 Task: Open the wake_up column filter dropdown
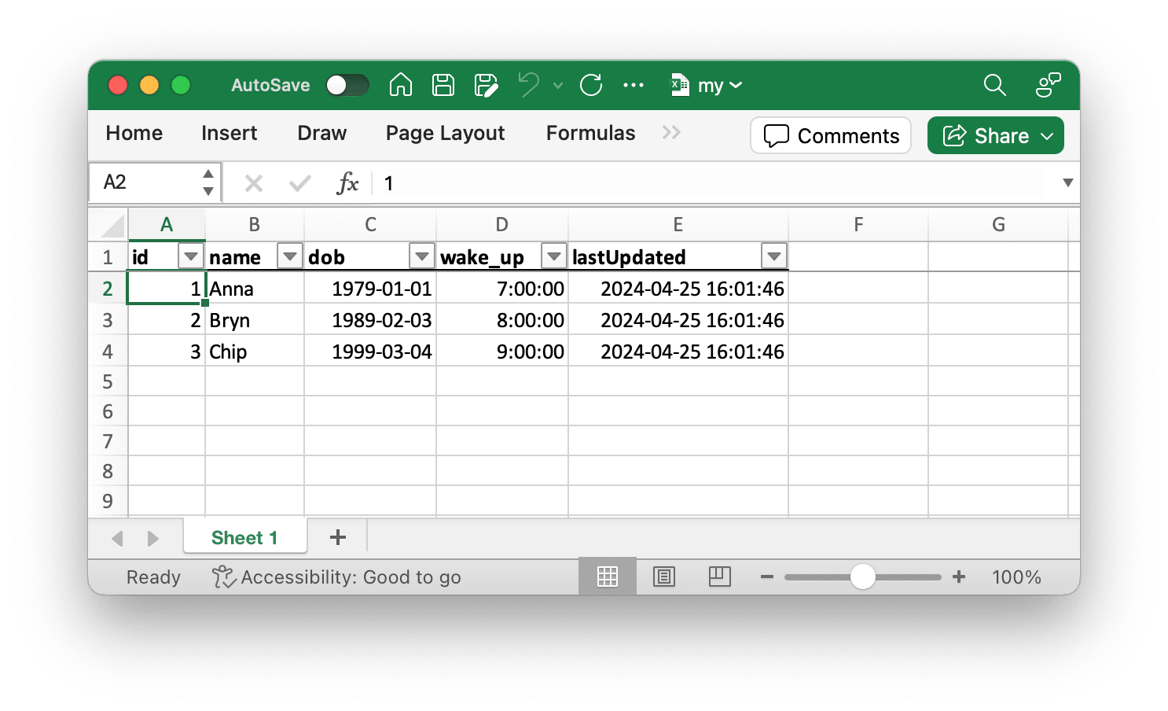[x=554, y=256]
